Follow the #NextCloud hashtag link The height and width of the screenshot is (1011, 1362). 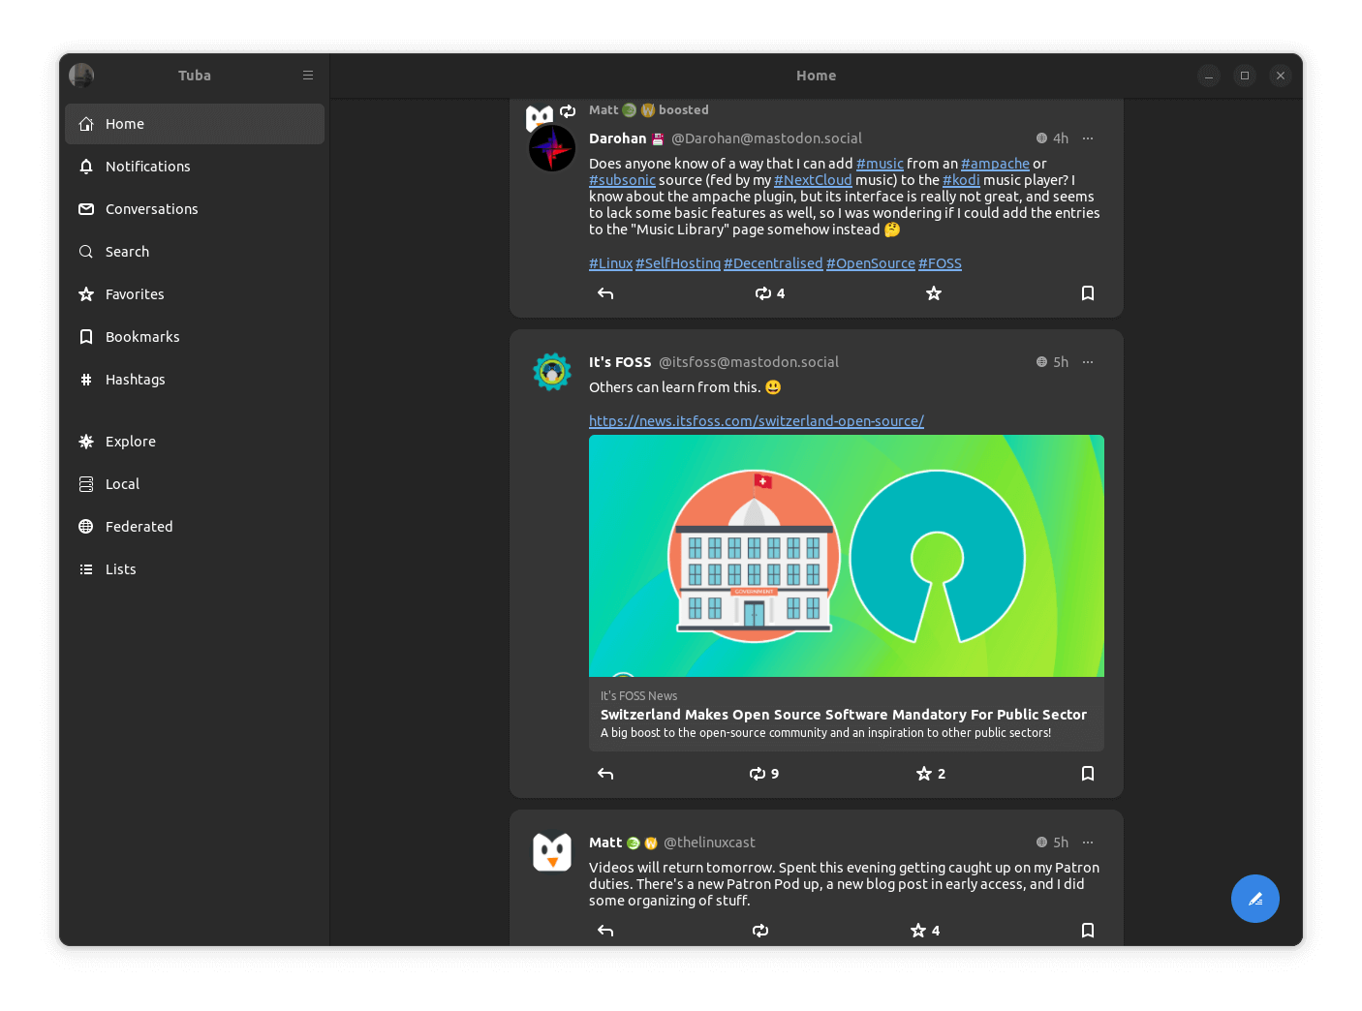click(x=813, y=179)
